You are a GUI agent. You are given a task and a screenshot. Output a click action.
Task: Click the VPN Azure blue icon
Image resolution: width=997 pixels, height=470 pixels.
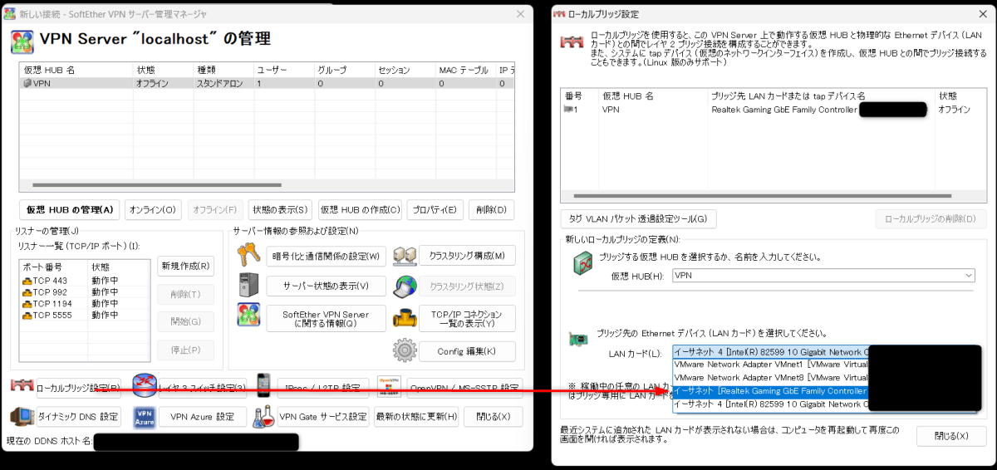(x=144, y=416)
